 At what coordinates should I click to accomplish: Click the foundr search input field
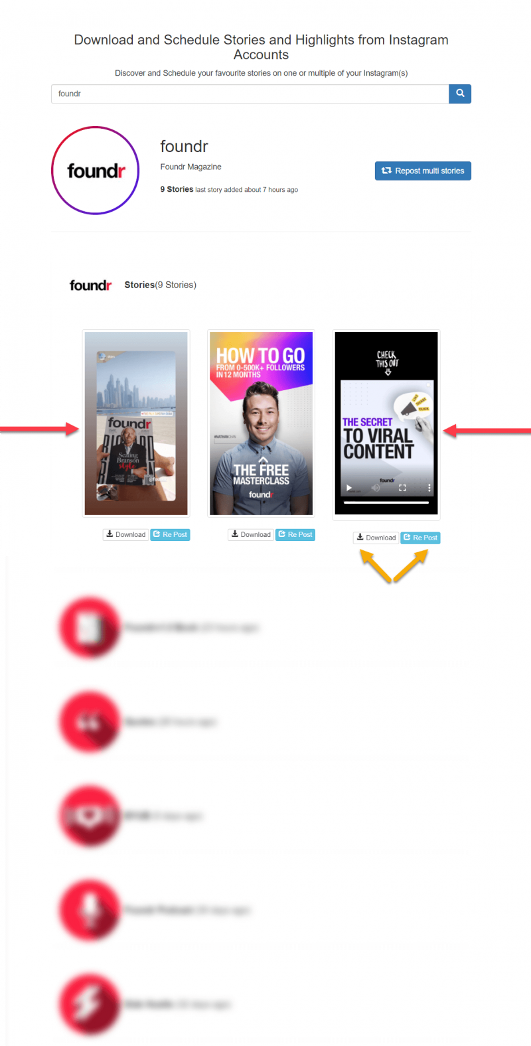click(250, 94)
